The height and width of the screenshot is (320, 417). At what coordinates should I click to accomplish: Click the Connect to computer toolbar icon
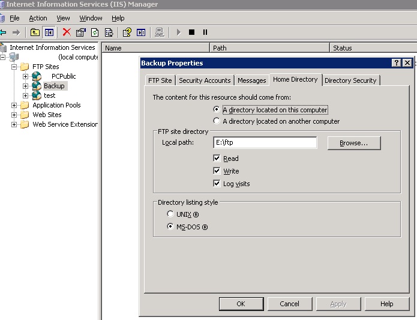point(160,32)
